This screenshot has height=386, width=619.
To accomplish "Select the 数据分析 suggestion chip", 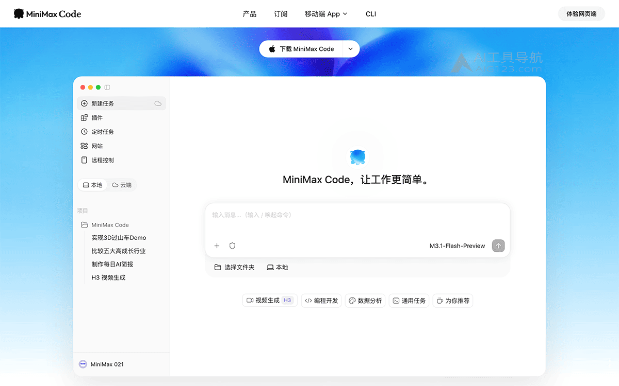I will pyautogui.click(x=365, y=301).
